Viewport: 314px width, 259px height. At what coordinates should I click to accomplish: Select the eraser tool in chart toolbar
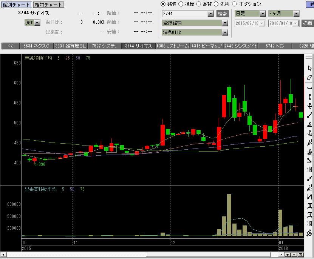tap(309, 78)
